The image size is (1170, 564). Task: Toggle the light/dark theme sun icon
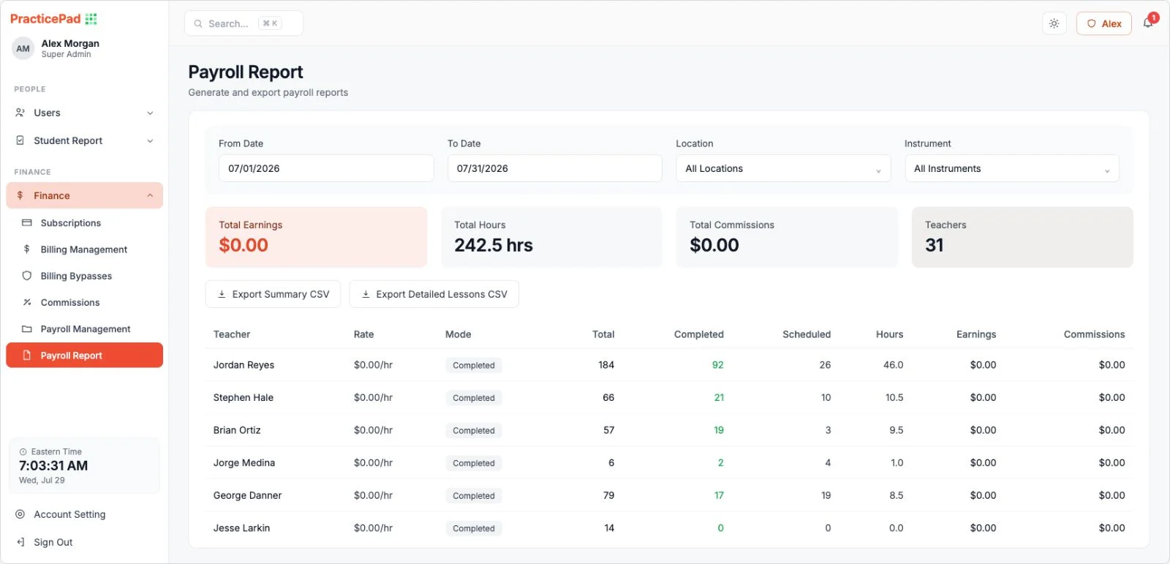pyautogui.click(x=1054, y=23)
